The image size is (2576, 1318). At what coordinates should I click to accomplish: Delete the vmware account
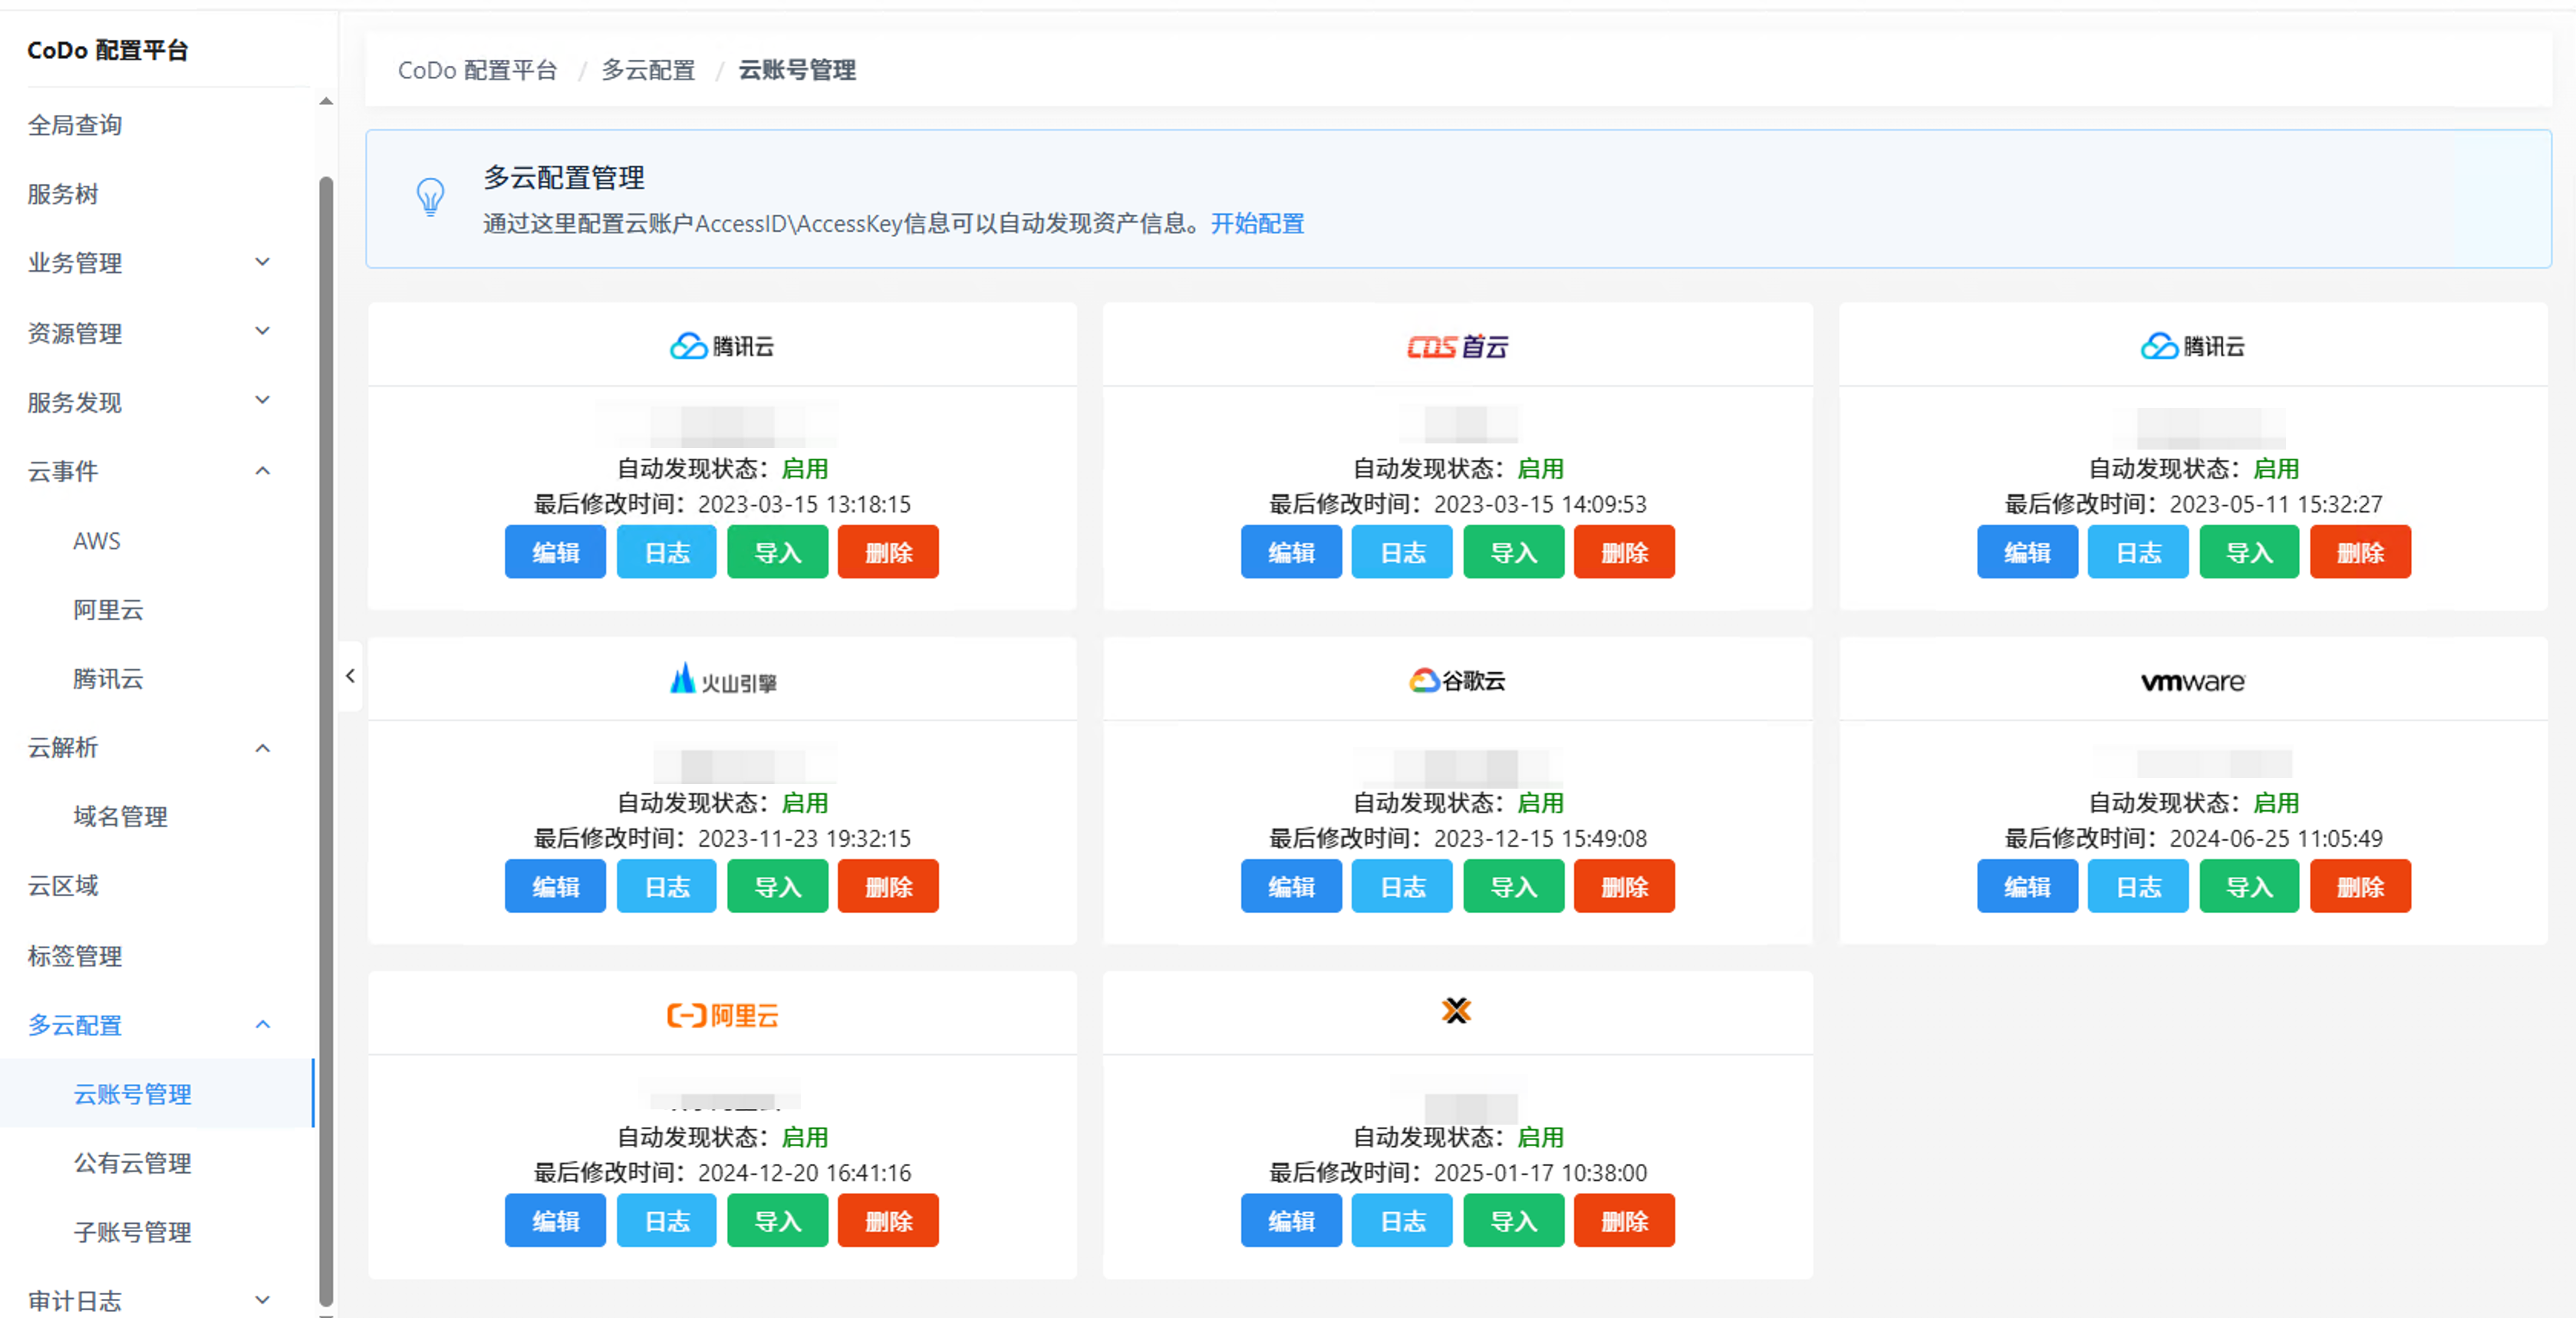point(2360,886)
